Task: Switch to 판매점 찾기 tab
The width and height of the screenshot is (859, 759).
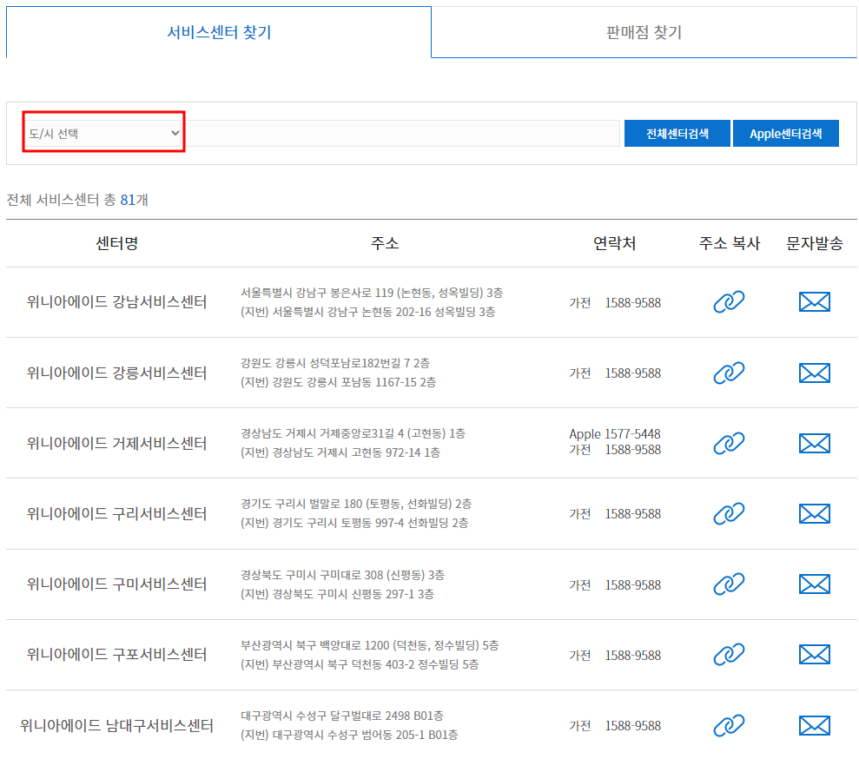Action: click(x=644, y=32)
